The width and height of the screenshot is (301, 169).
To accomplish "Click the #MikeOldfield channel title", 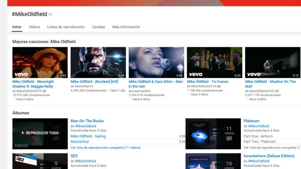I will pyautogui.click(x=29, y=14).
